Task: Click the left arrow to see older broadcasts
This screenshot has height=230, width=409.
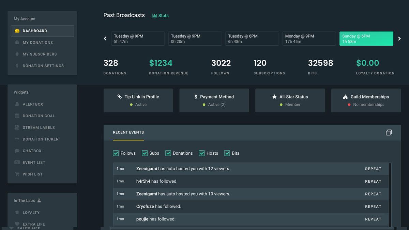Action: pos(105,39)
